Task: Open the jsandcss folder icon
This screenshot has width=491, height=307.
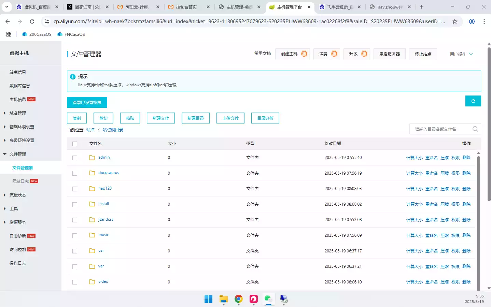Action: (x=92, y=220)
